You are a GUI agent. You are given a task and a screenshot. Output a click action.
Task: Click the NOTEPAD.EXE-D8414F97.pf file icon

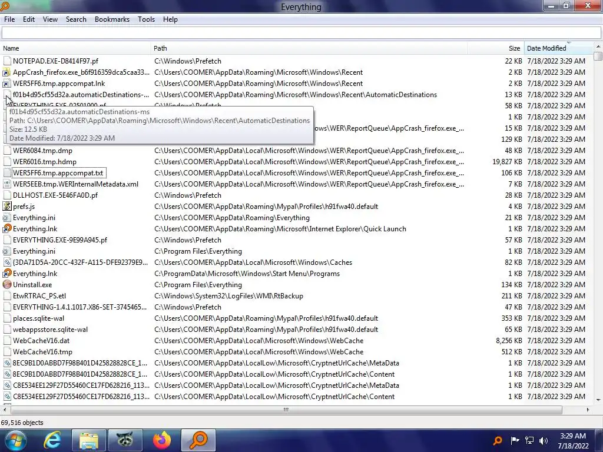tap(7, 61)
